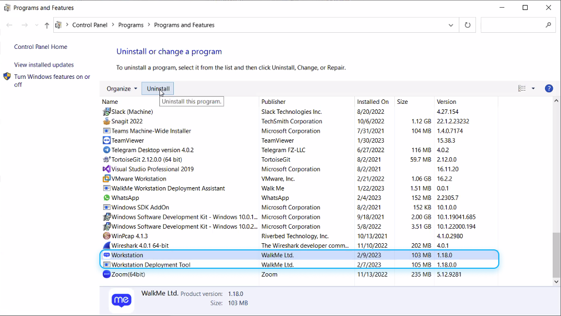Expand the chevron after Control Panel breadcrumb
The width and height of the screenshot is (561, 316).
[x=113, y=25]
